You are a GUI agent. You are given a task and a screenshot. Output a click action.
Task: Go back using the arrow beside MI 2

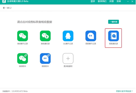point(4,8)
